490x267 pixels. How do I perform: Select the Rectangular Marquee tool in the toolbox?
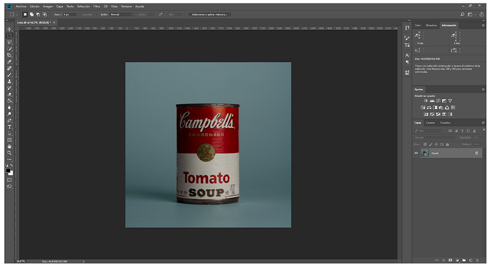(x=10, y=36)
